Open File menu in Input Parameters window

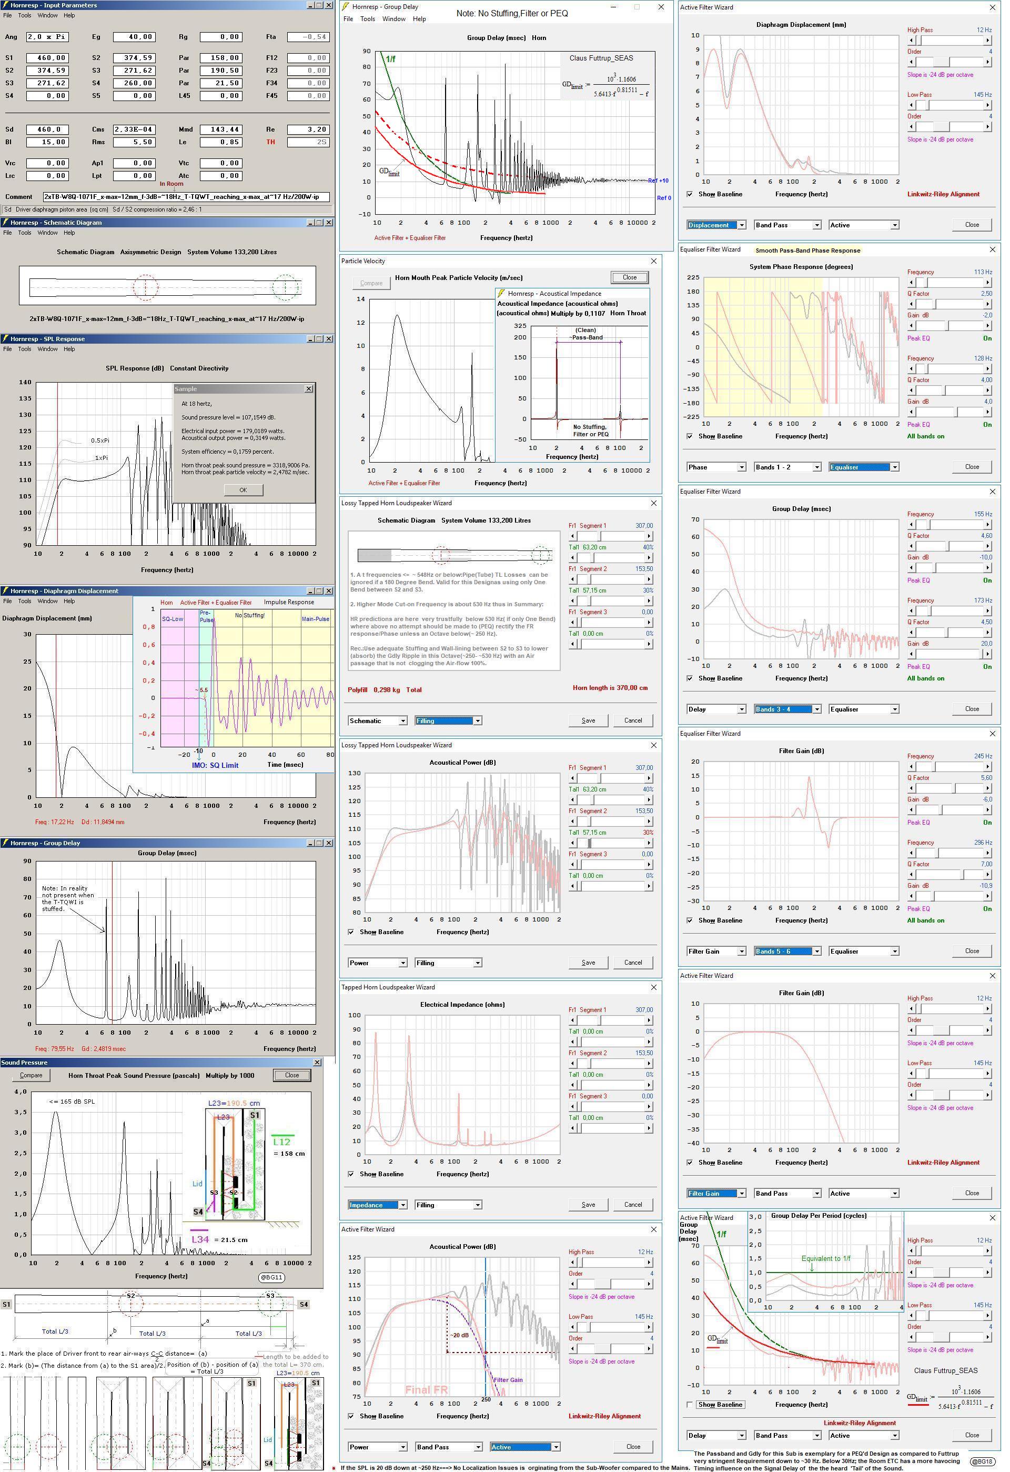(x=7, y=15)
